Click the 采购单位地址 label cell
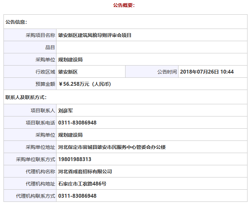251x205 pixels. 40,147
